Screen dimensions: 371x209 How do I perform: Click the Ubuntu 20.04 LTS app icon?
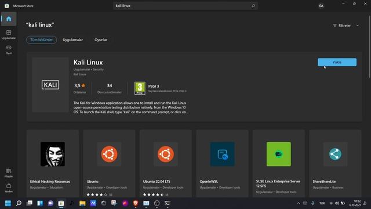click(166, 154)
